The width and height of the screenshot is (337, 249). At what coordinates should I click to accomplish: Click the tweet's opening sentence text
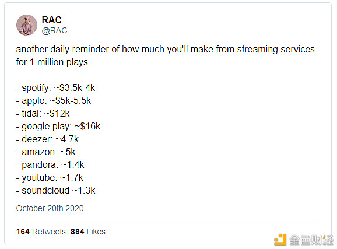[165, 56]
